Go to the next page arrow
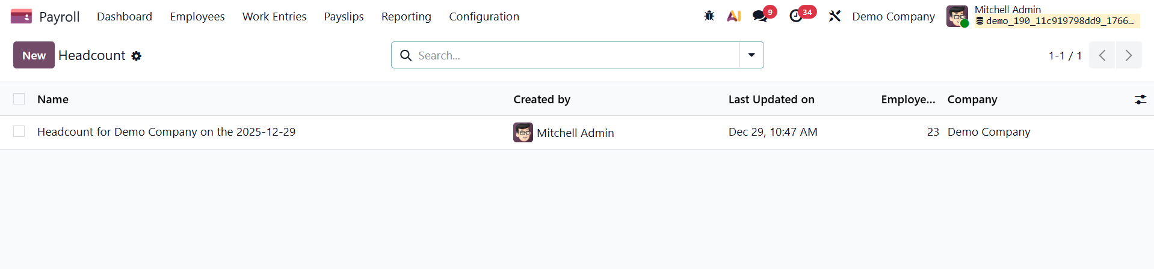This screenshot has height=269, width=1154. click(1129, 55)
